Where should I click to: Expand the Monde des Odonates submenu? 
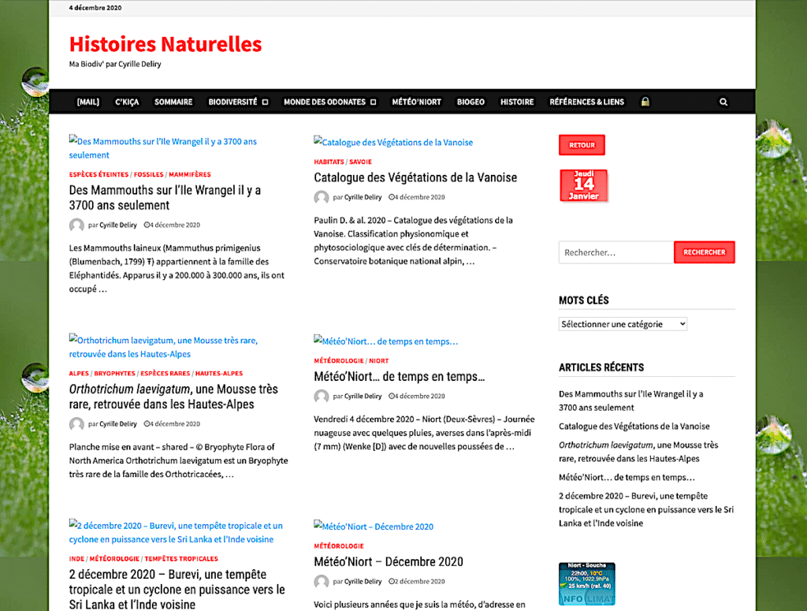374,102
